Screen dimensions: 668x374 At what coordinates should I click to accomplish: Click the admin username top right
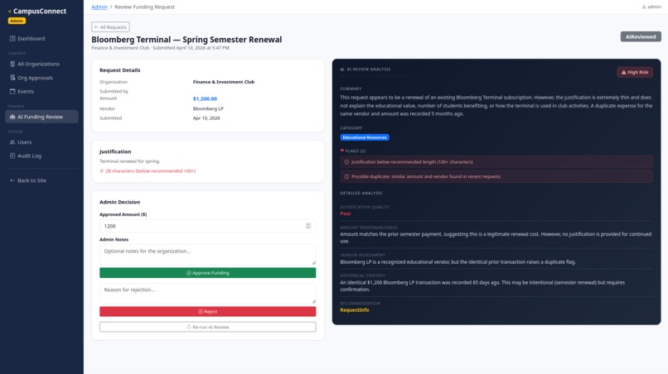click(655, 7)
